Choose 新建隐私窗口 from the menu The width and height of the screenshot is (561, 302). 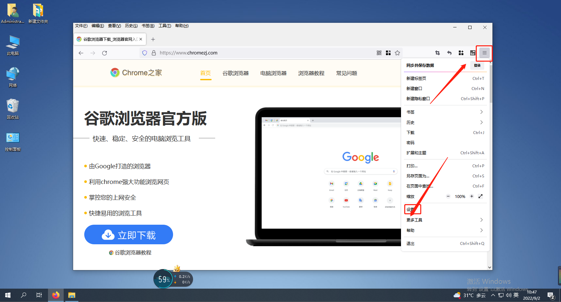click(445, 98)
